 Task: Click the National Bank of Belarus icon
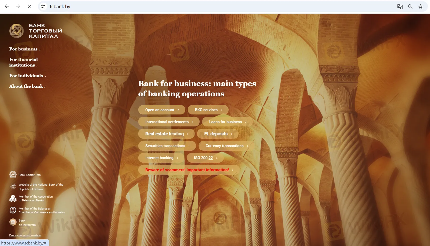pyautogui.click(x=13, y=187)
